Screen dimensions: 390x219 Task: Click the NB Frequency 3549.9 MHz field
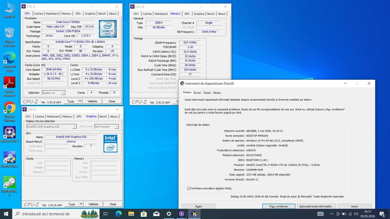click(209, 32)
